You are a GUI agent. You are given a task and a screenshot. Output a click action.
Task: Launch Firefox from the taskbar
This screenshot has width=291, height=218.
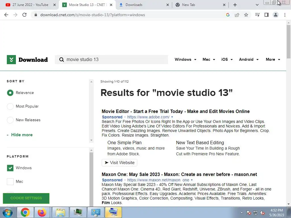coord(42,212)
